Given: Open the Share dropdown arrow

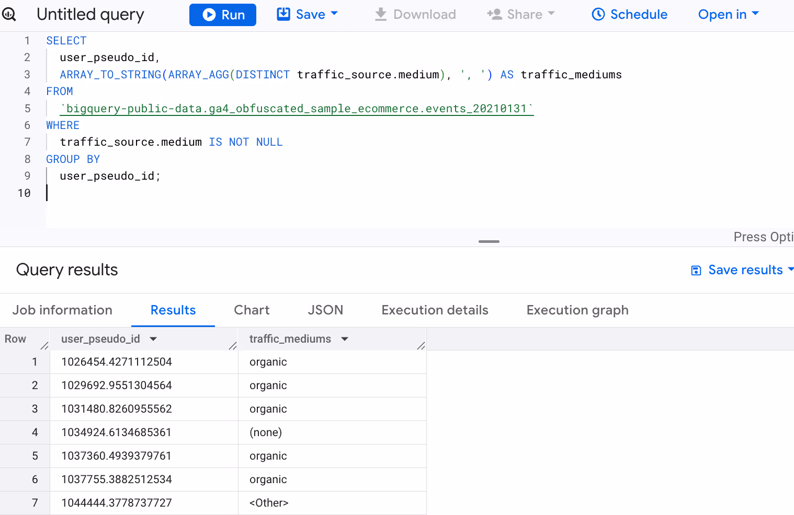Looking at the screenshot, I should coord(551,14).
